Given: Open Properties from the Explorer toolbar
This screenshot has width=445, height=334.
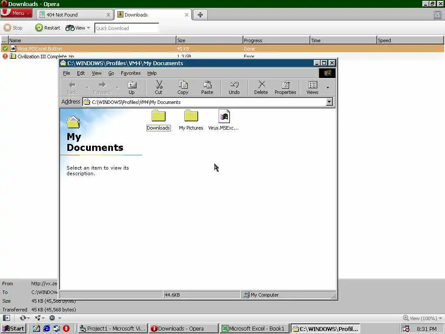Looking at the screenshot, I should [x=285, y=87].
